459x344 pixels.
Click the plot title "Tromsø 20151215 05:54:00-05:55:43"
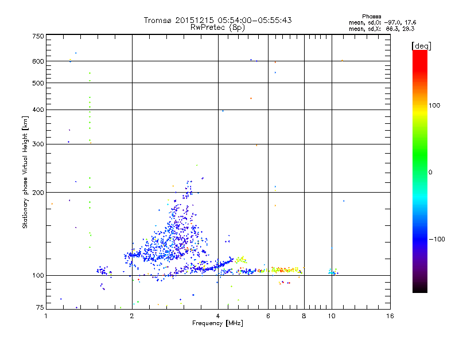[x=217, y=20]
